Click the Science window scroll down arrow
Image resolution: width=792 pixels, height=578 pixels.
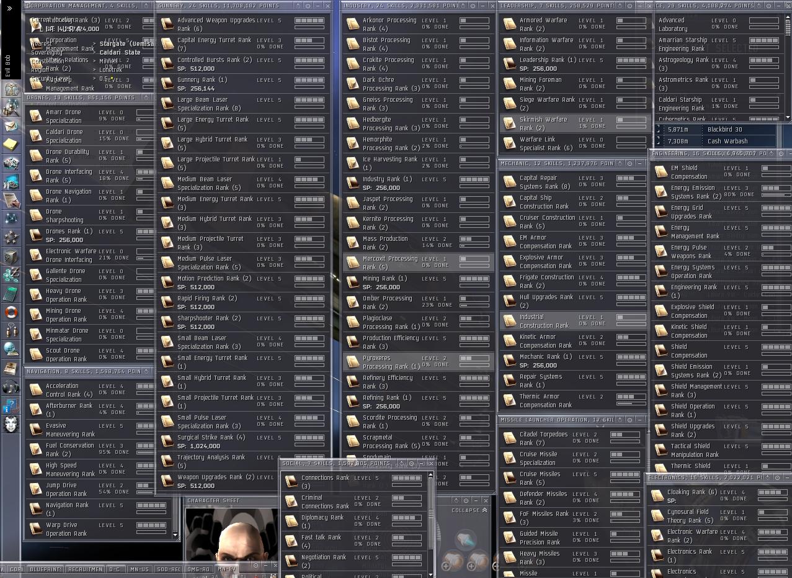coord(788,117)
